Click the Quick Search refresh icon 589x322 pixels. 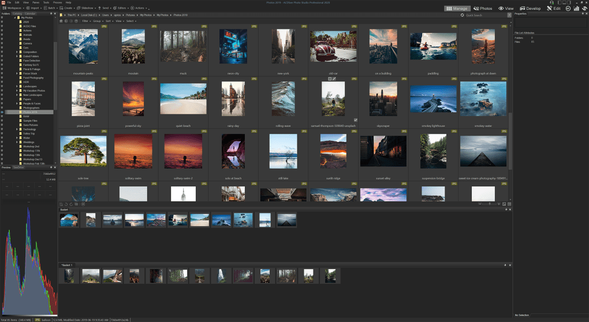click(462, 15)
